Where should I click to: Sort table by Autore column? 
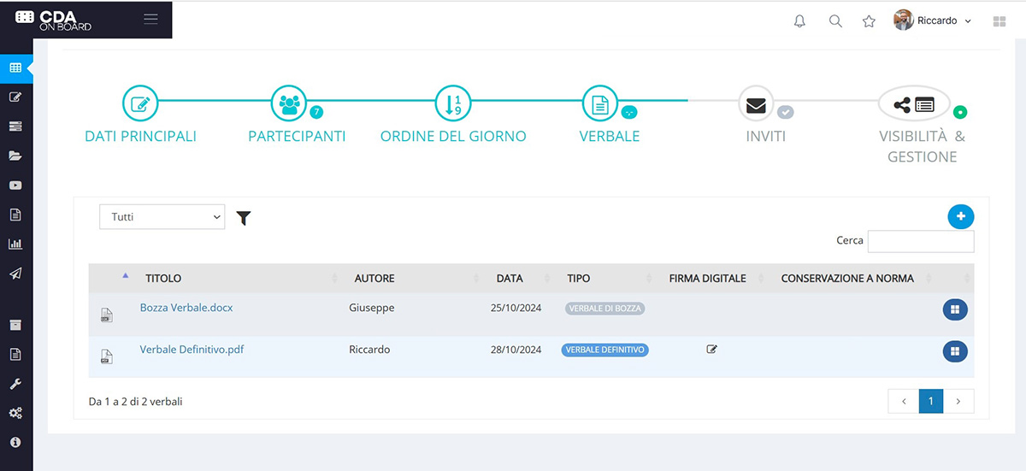(x=374, y=278)
